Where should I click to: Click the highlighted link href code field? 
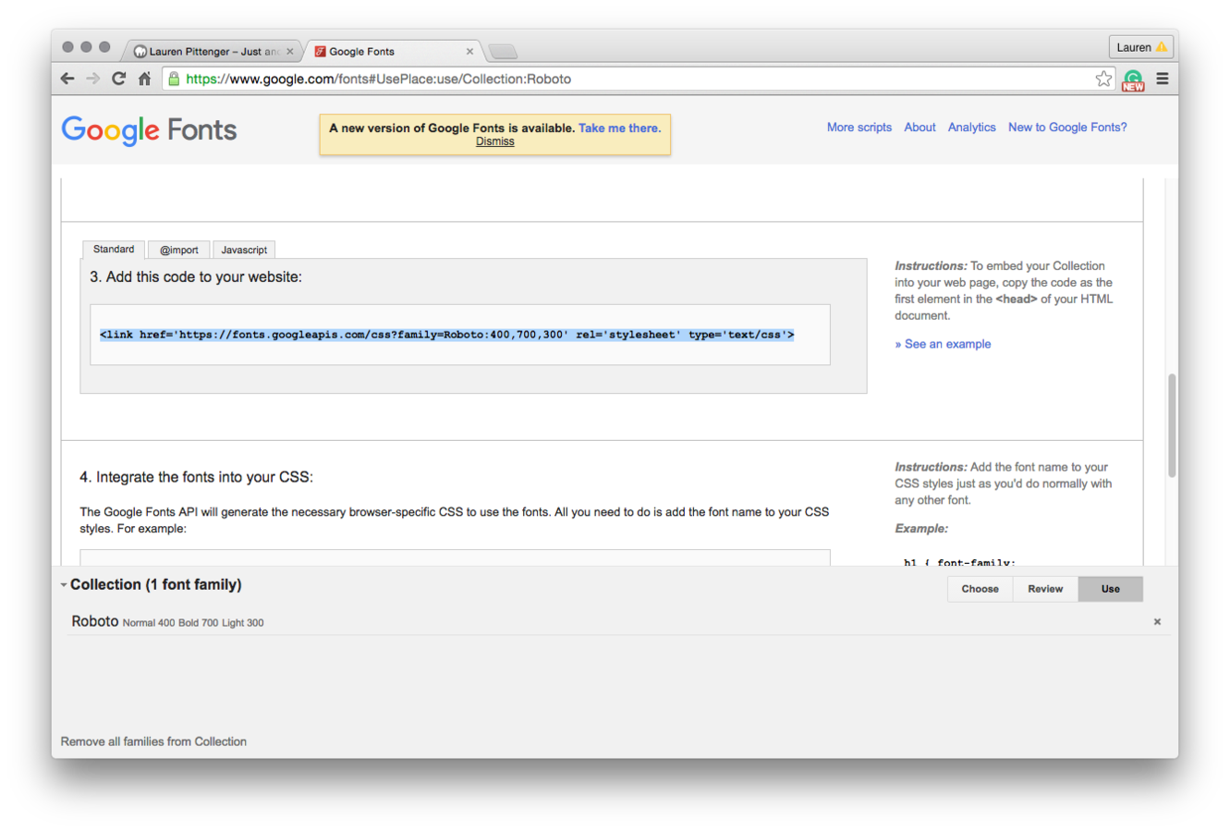(x=460, y=335)
